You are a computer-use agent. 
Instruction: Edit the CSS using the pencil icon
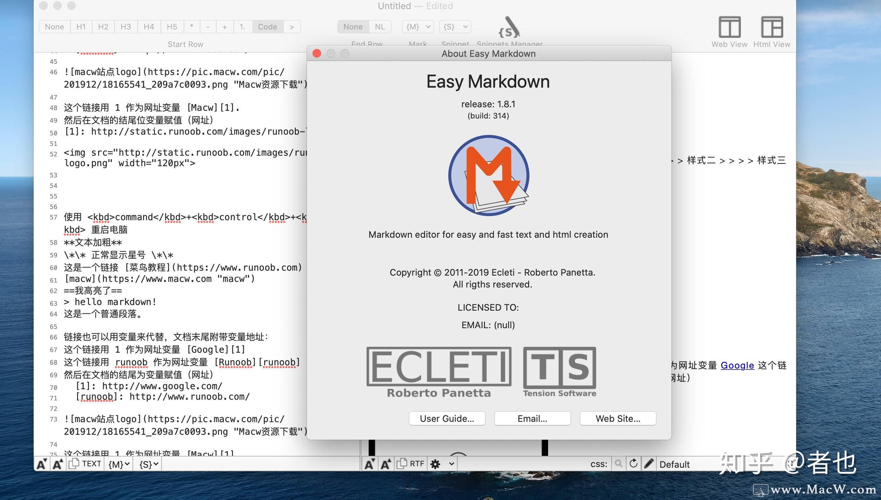pos(648,464)
